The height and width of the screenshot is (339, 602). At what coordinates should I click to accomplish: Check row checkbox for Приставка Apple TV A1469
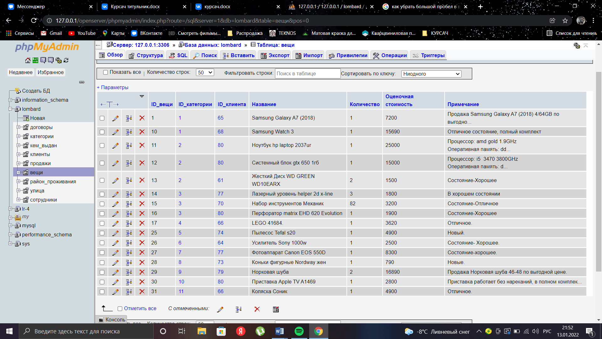coord(102,282)
